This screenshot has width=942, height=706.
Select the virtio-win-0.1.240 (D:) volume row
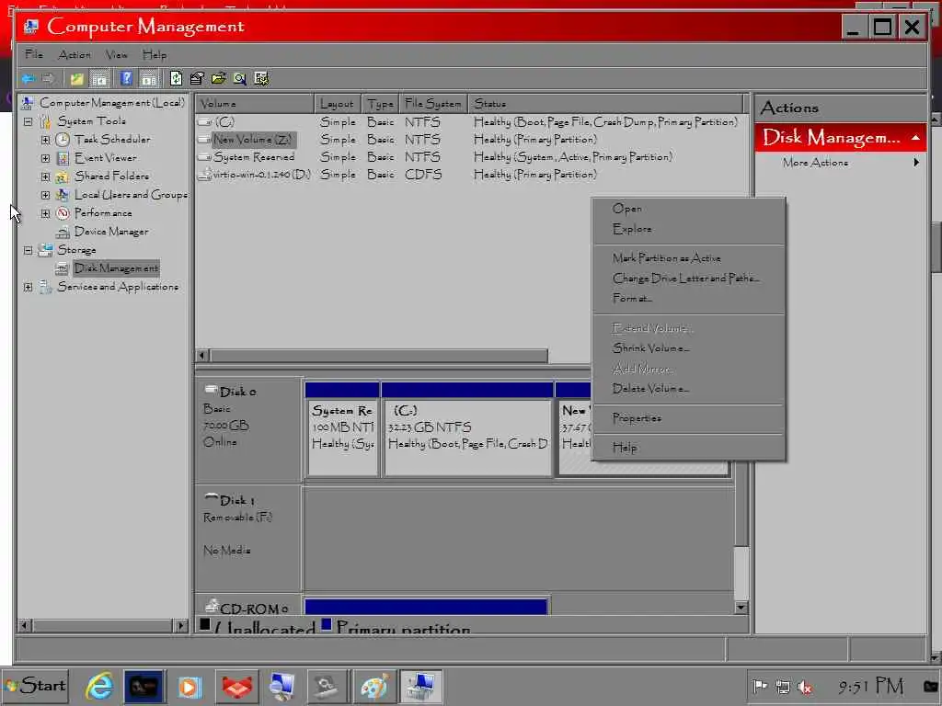(x=472, y=175)
